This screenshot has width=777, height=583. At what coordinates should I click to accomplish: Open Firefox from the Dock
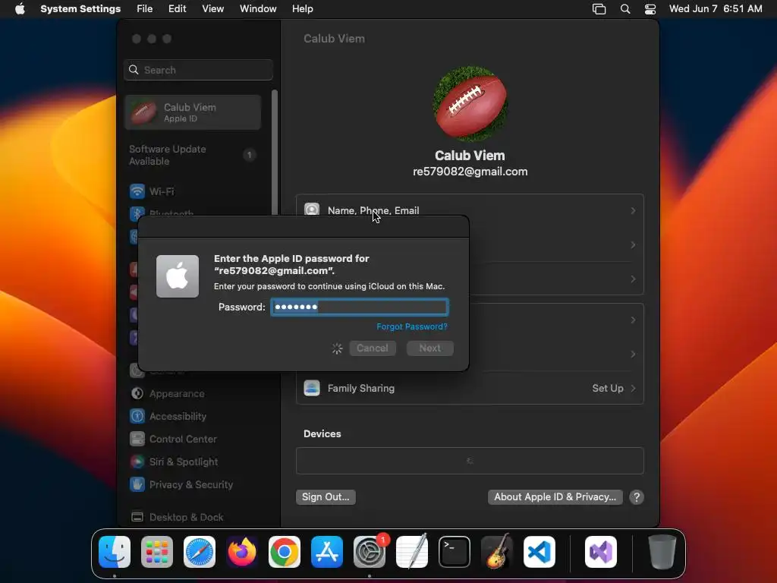[242, 552]
